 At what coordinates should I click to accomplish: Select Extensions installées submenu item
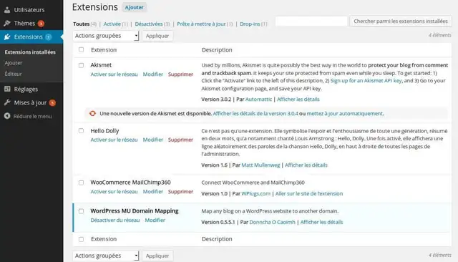(30, 52)
